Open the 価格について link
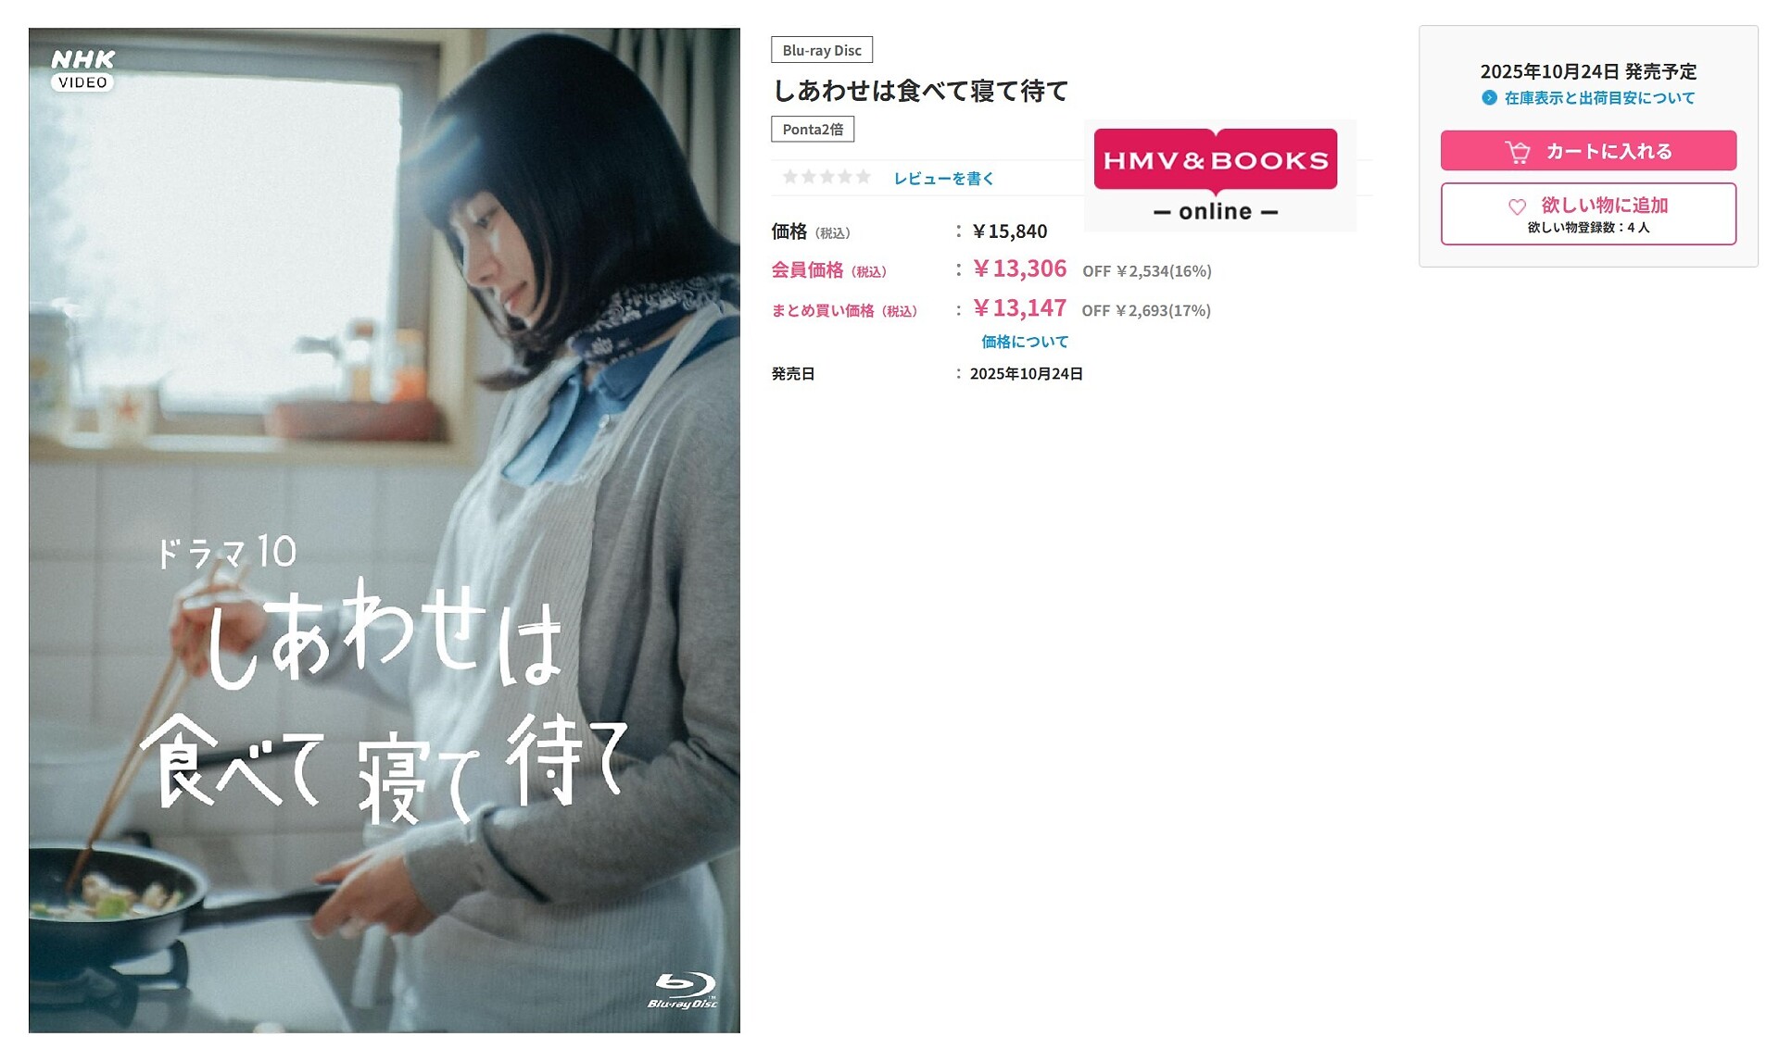 [1025, 342]
